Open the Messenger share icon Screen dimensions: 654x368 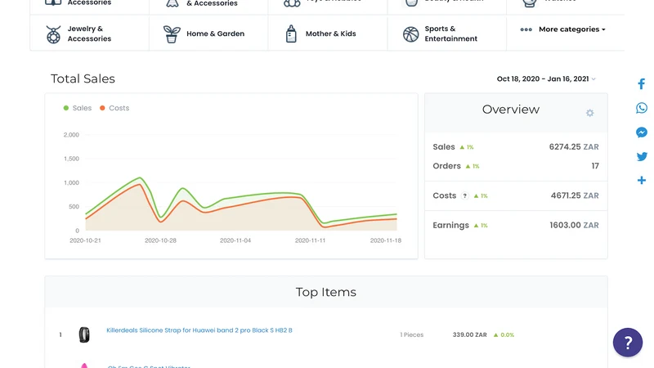(x=642, y=132)
